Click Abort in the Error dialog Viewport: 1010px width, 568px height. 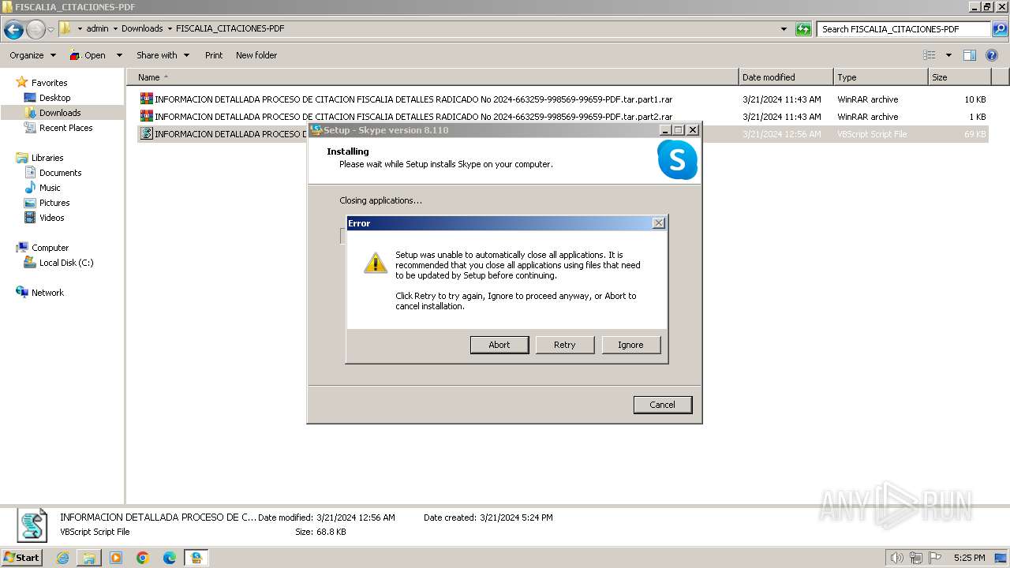[499, 345]
